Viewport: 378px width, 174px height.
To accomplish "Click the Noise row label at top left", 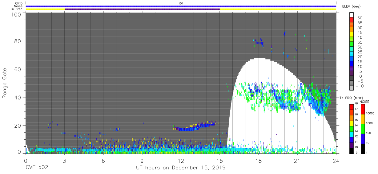I will coord(18,6).
